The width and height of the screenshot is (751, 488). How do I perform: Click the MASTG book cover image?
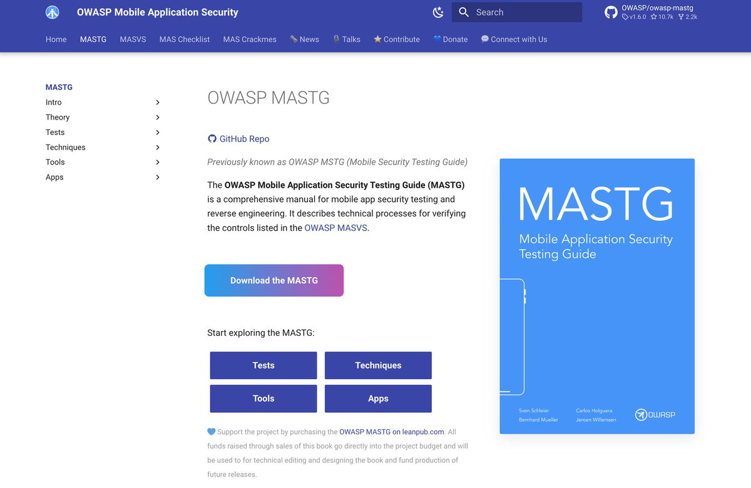point(597,296)
